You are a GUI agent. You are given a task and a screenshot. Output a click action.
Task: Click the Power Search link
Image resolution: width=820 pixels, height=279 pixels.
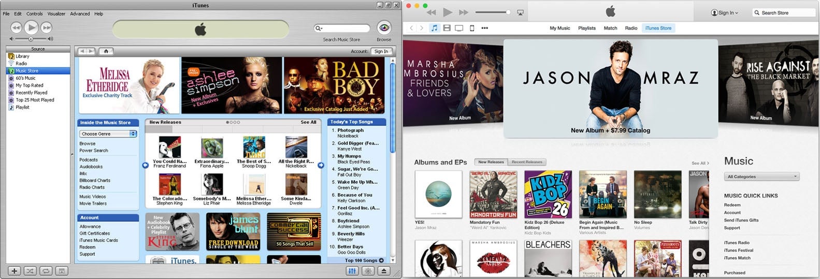[x=94, y=151]
